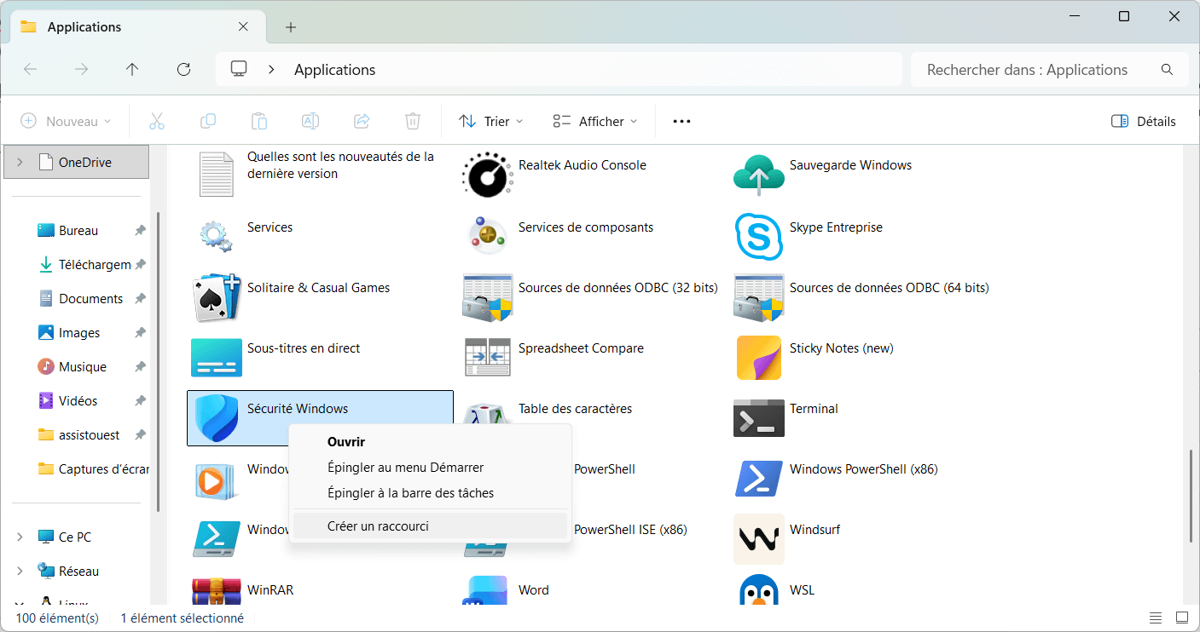The width and height of the screenshot is (1200, 632).
Task: Choose Ouvrir in the context menu
Action: (x=430, y=442)
